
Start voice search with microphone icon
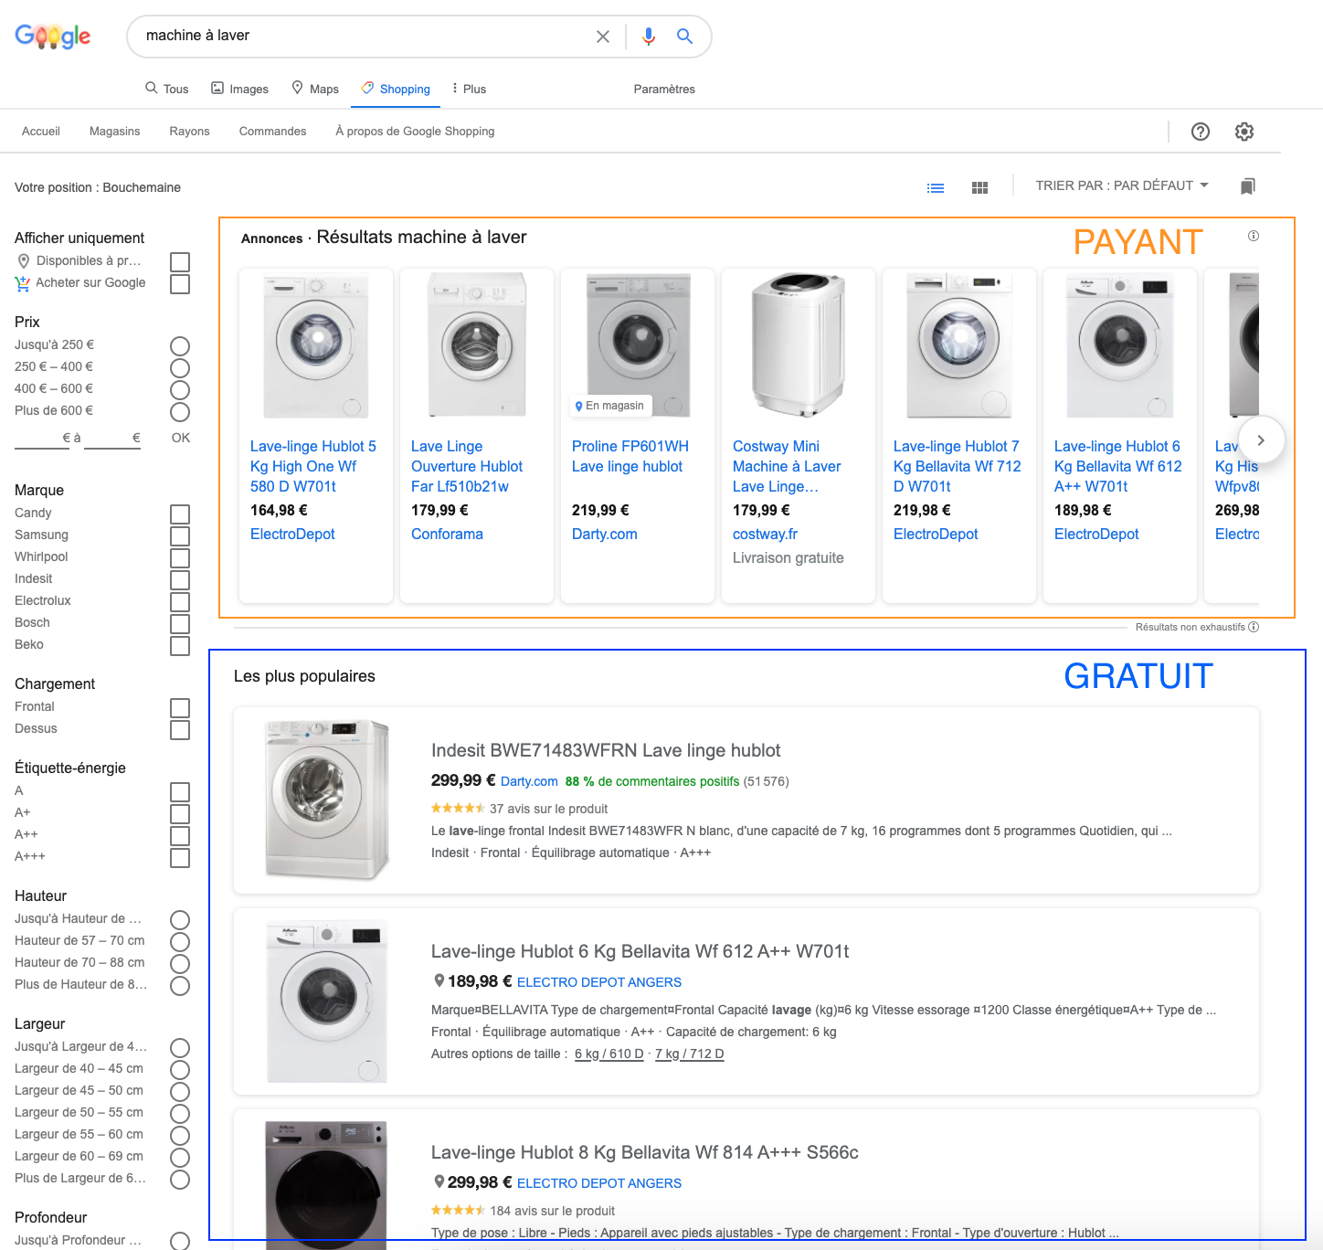(649, 37)
